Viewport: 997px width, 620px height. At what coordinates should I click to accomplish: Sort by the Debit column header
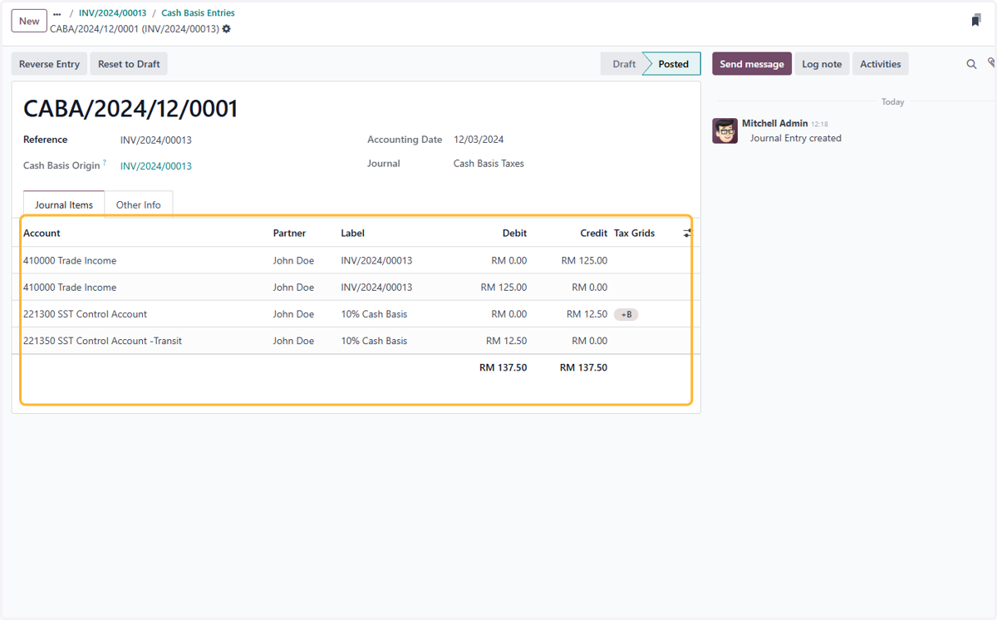(514, 234)
